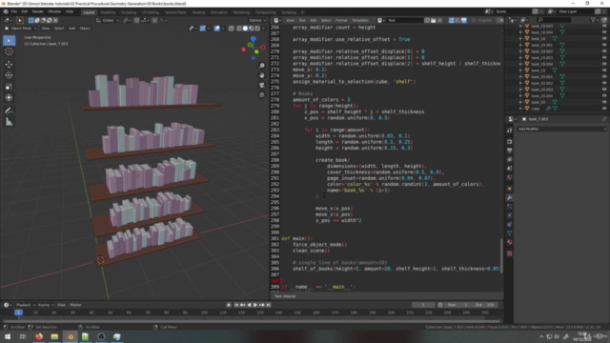Activate the Move tool
Viewport: 610px width, 343px height.
[x=9, y=64]
